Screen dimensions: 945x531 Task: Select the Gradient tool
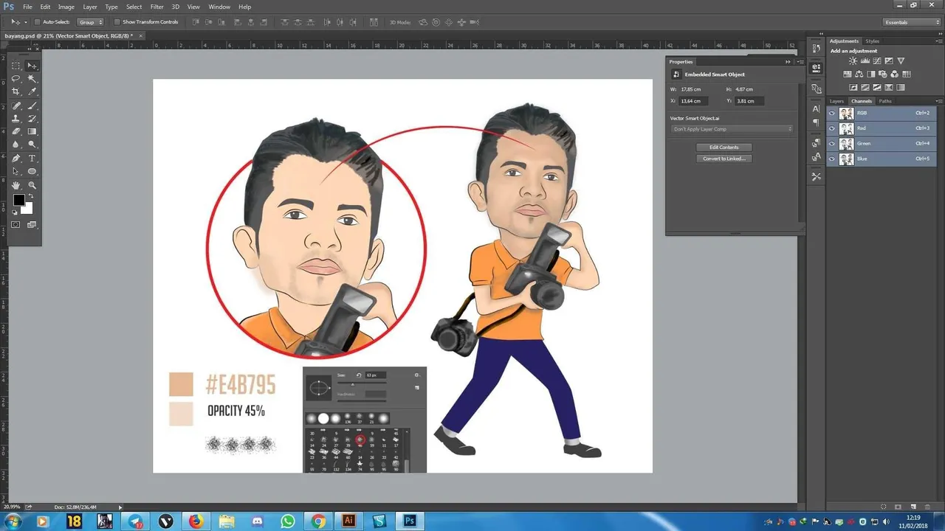click(32, 131)
